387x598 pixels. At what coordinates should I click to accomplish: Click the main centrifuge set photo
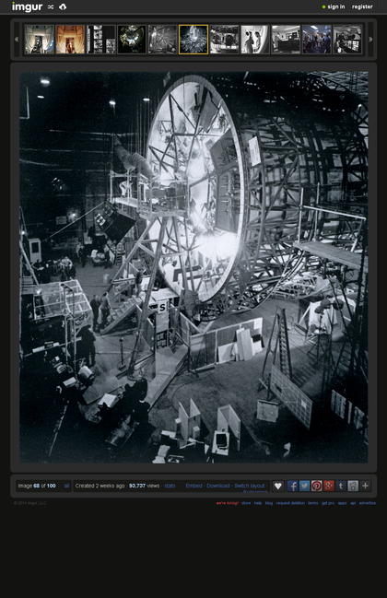(193, 267)
